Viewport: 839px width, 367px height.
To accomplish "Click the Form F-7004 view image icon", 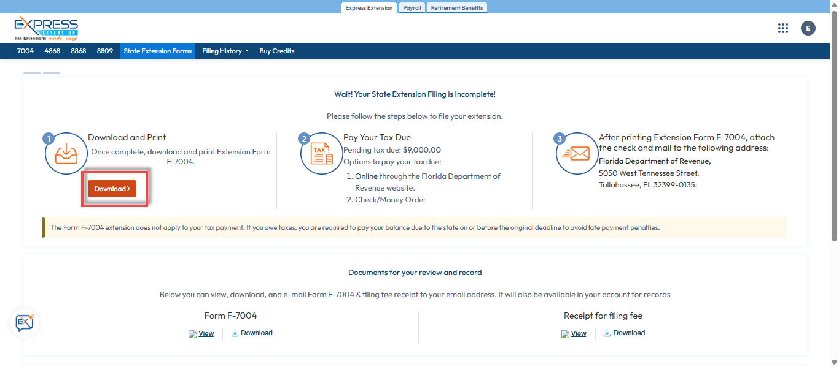I will 193,334.
